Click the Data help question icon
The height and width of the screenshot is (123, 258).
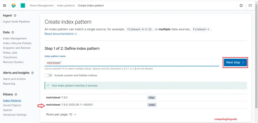coord(13,32)
